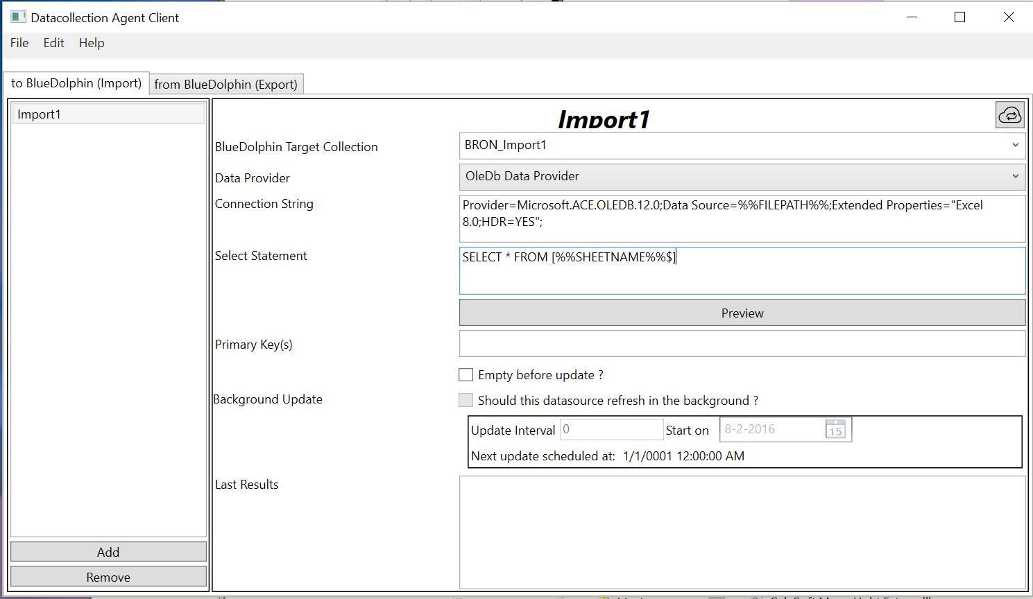This screenshot has height=599, width=1033.
Task: Click into the Connection String field
Action: click(742, 218)
